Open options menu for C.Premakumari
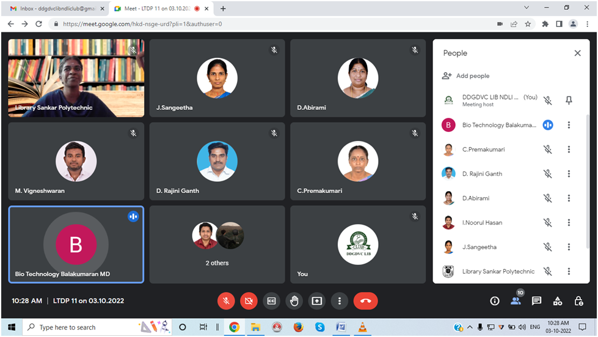 569,149
